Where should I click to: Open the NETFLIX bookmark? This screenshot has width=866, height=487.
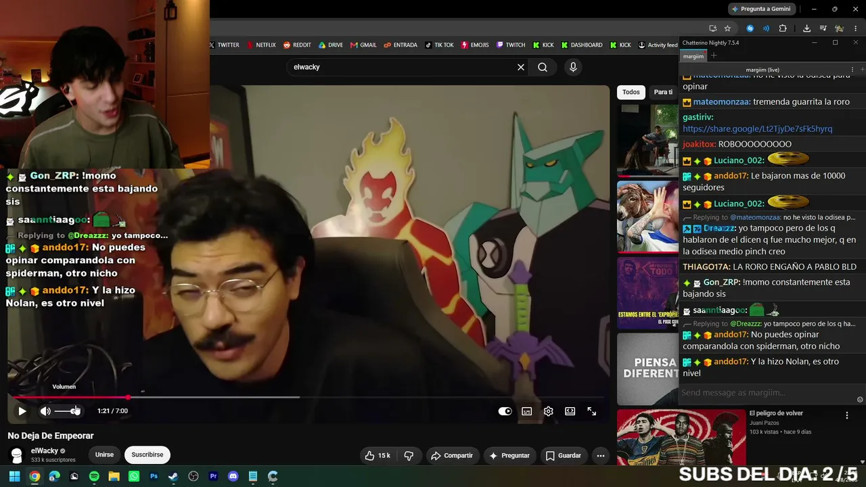261,45
